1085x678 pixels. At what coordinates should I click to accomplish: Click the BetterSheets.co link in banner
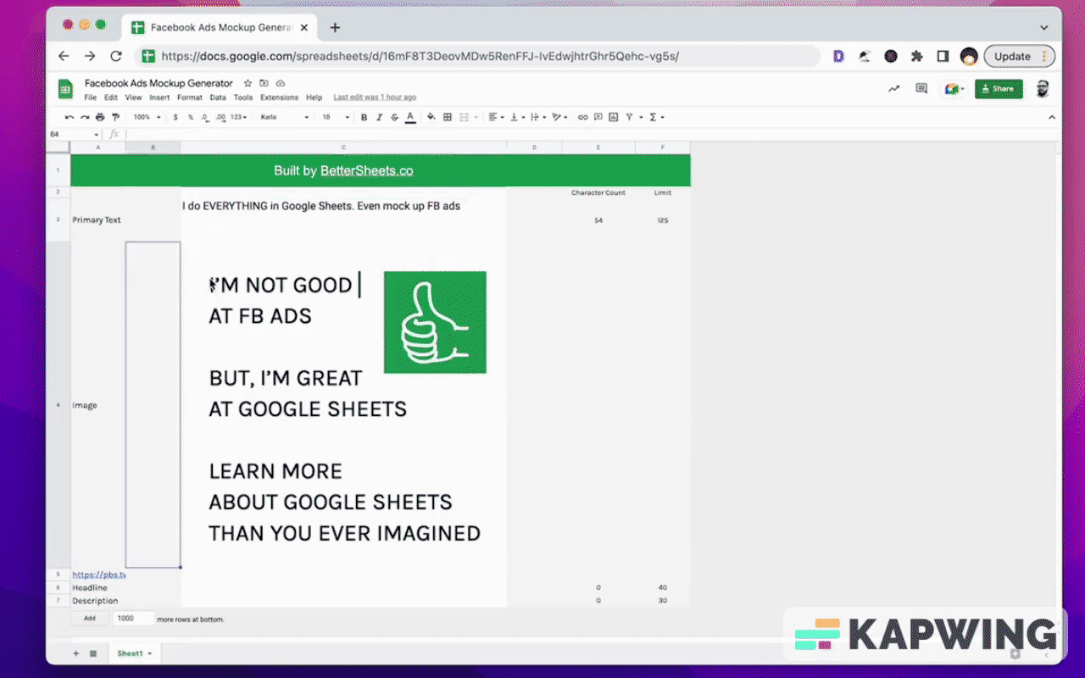366,170
